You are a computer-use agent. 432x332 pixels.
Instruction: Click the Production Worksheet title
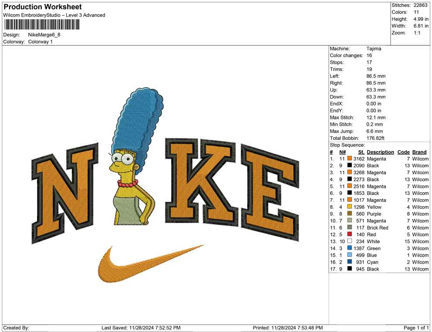pyautogui.click(x=43, y=7)
